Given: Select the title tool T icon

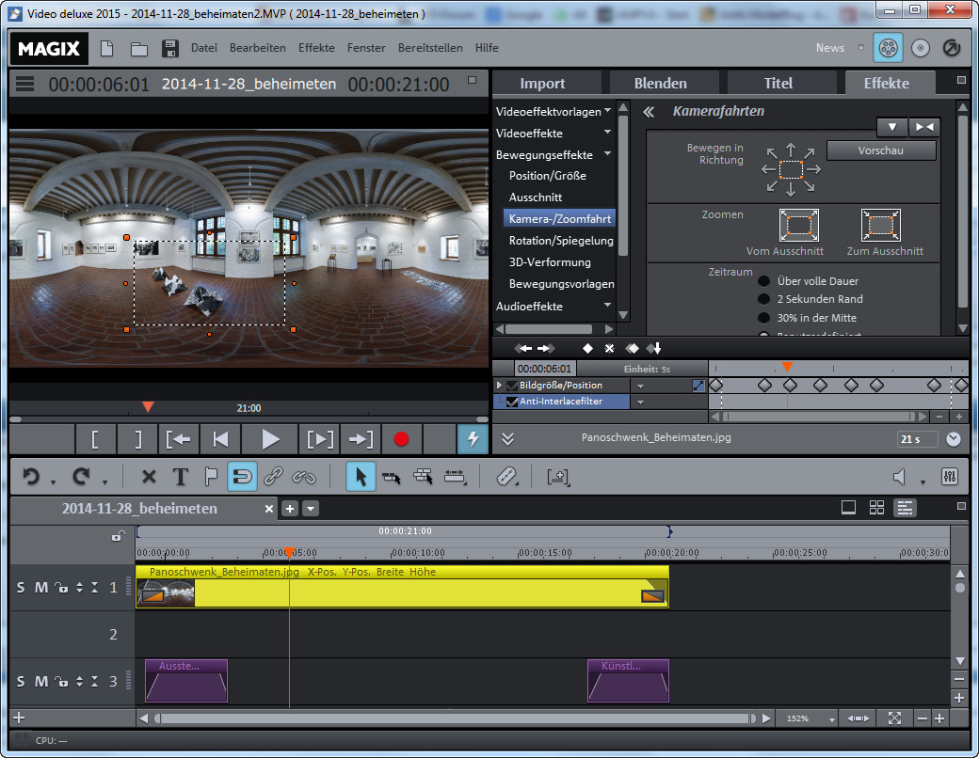Looking at the screenshot, I should point(180,477).
